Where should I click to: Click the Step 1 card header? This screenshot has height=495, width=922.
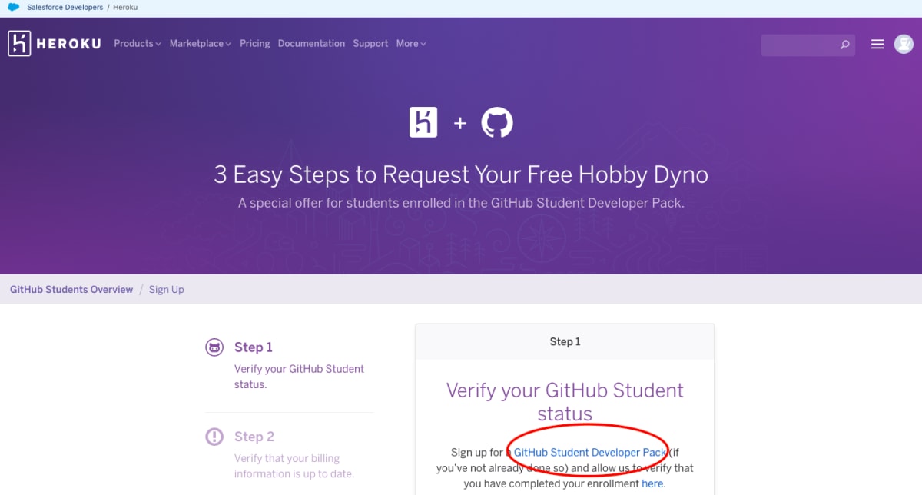(565, 341)
